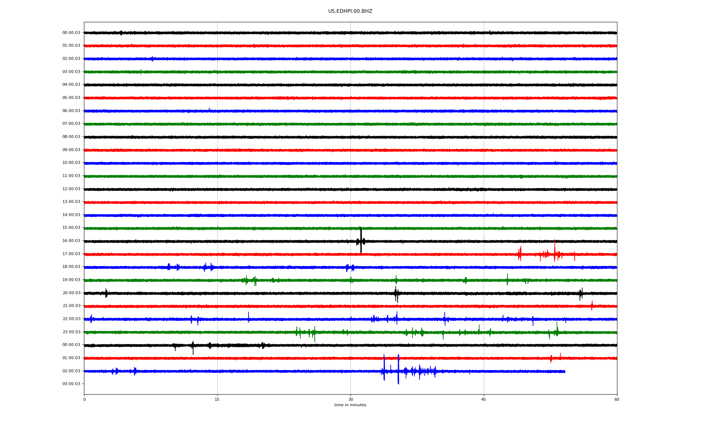The height and width of the screenshot is (438, 701).
Task: Click the x-axis tick label 30
Action: (x=350, y=399)
